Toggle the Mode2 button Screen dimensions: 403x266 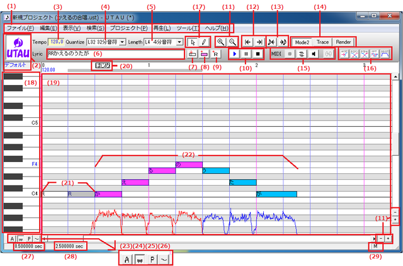[302, 42]
